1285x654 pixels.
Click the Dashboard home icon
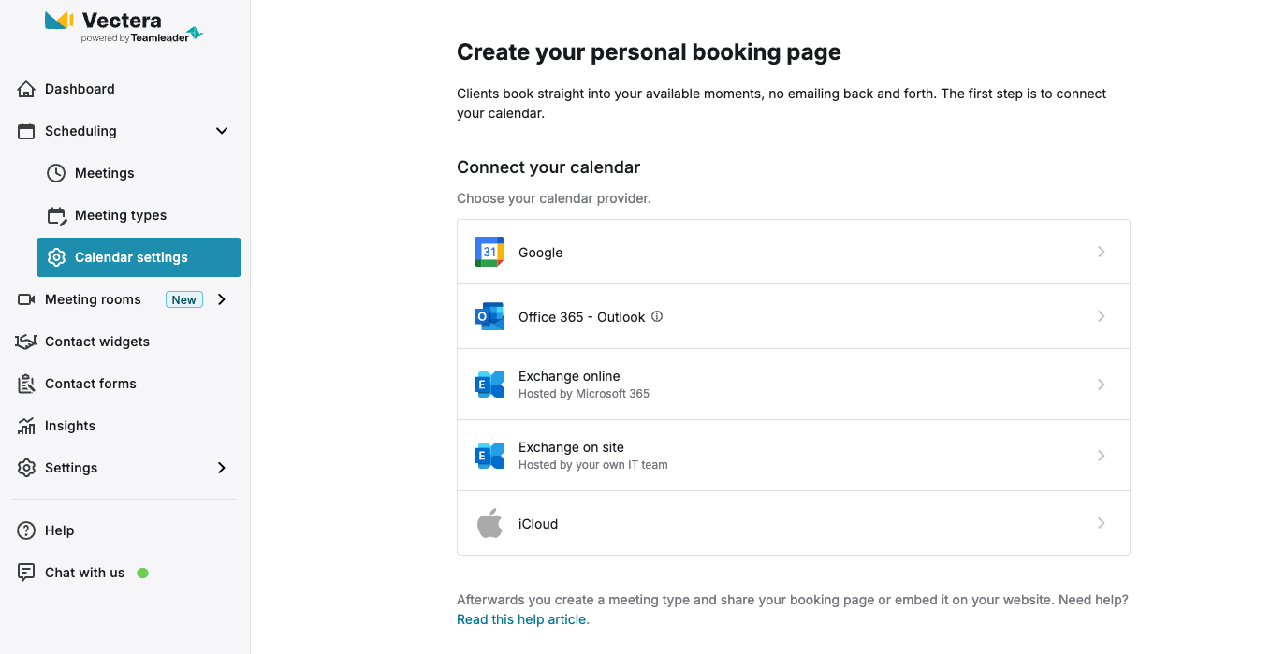pyautogui.click(x=26, y=89)
